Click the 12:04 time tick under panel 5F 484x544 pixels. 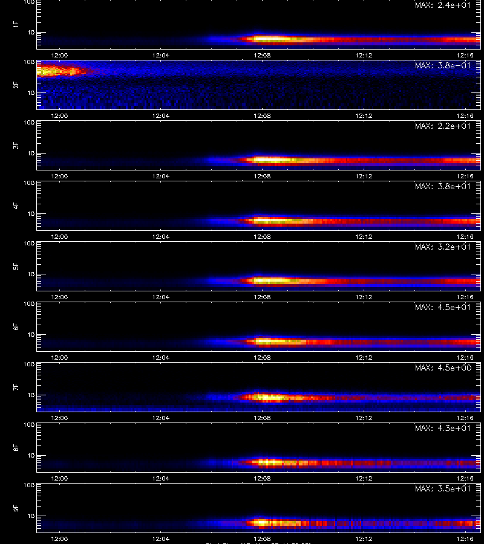pos(161,297)
